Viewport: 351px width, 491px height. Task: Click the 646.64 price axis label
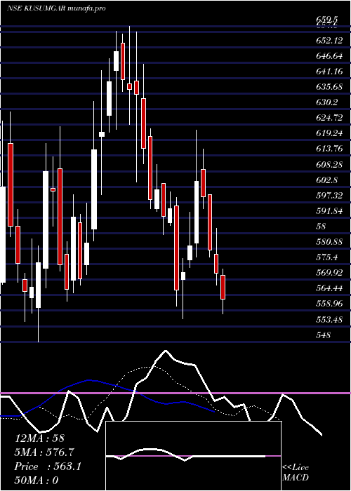click(x=330, y=56)
